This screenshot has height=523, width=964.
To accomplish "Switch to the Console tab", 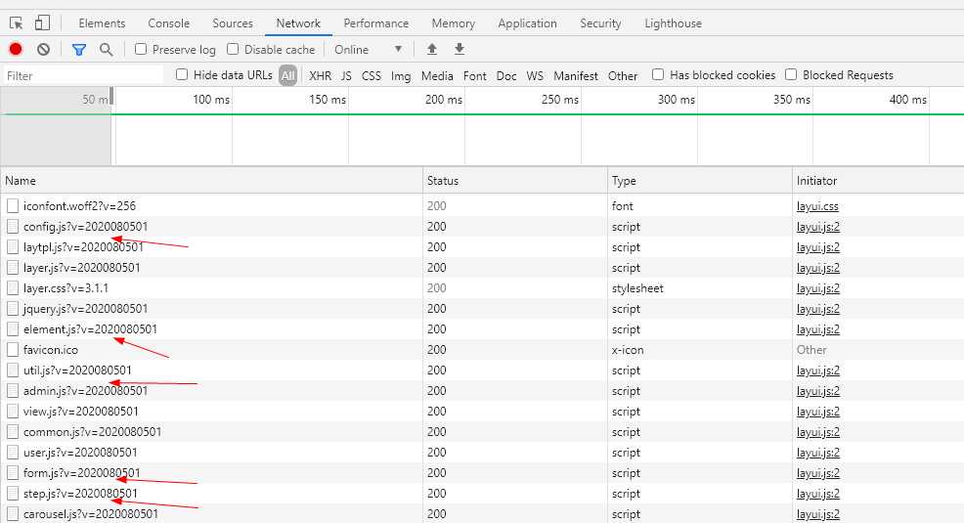I will coord(168,23).
